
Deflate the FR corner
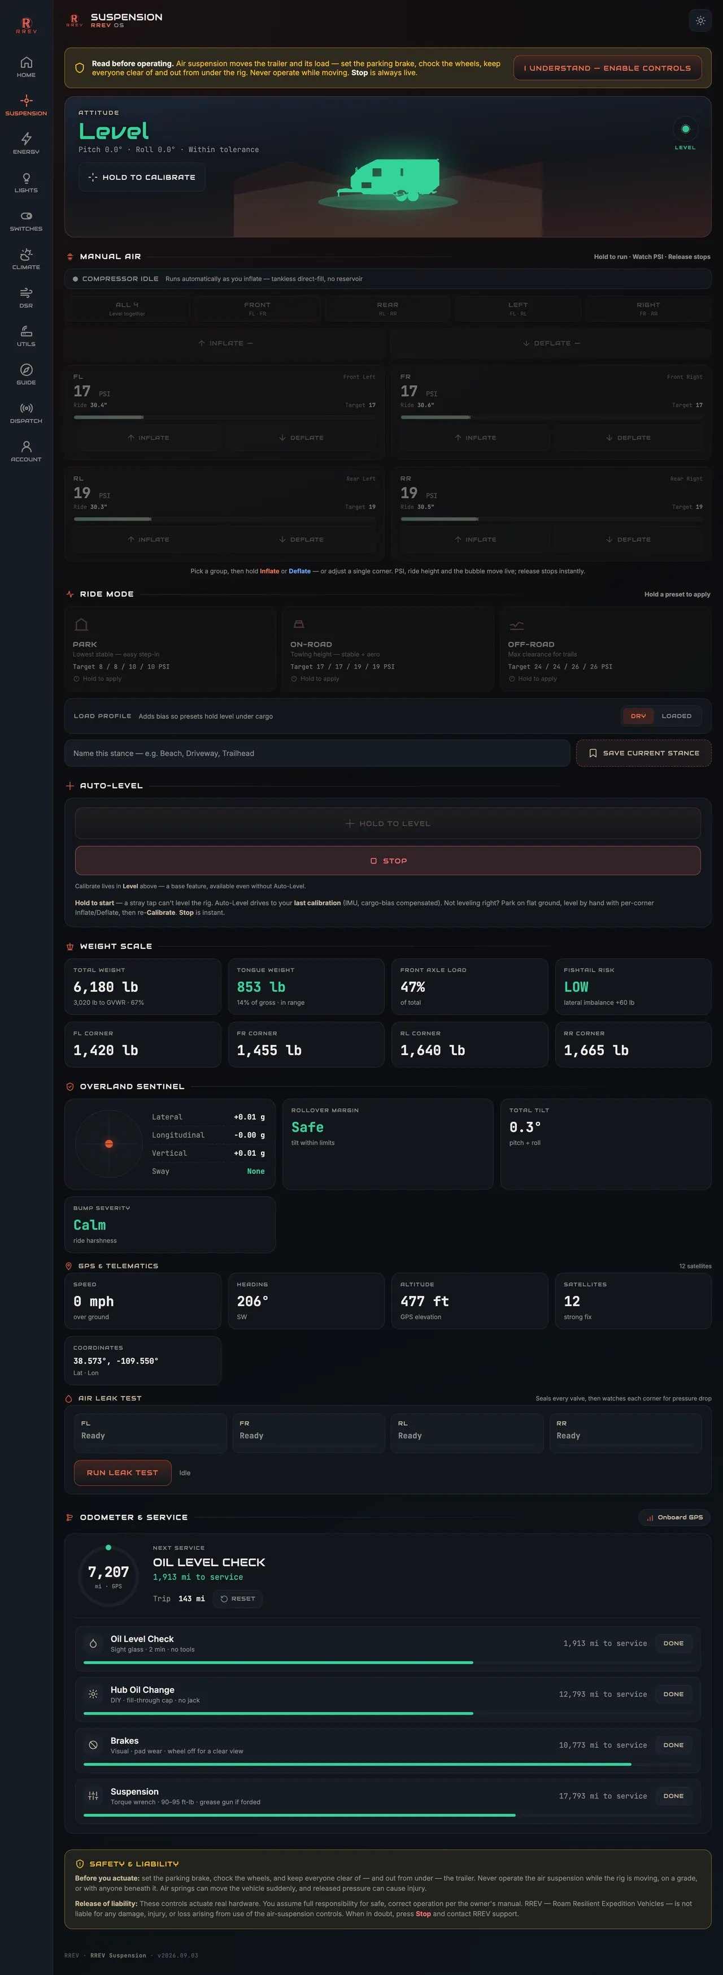pos(628,438)
